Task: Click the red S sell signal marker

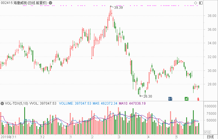Action: (198, 99)
